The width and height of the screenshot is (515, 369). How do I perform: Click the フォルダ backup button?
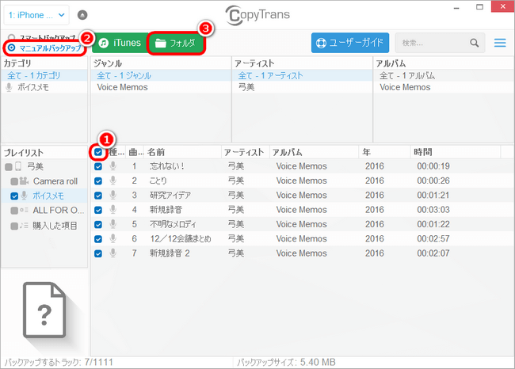[175, 43]
